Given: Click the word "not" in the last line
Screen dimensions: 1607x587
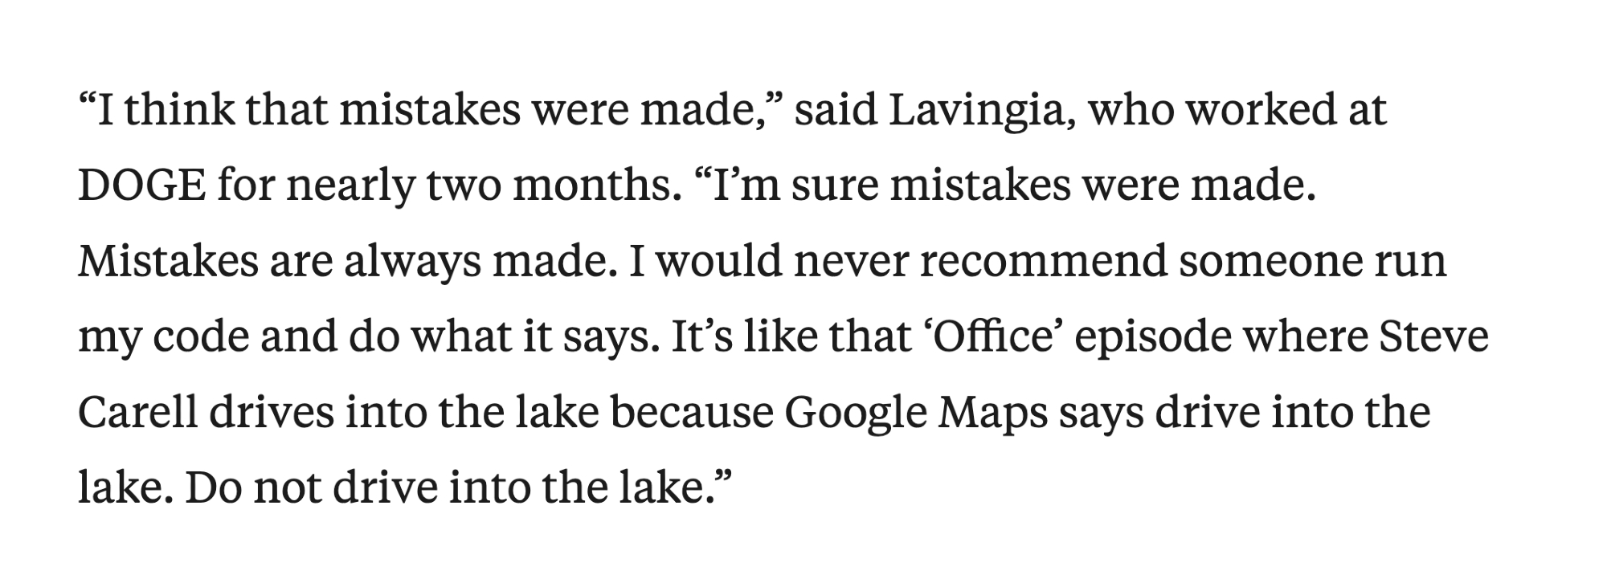Looking at the screenshot, I should click(x=286, y=488).
